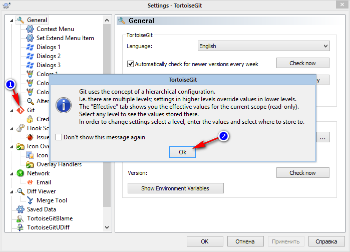Image resolution: width=350 pixels, height=252 pixels.
Task: Click the blue information icon in dialog
Action: (x=64, y=105)
